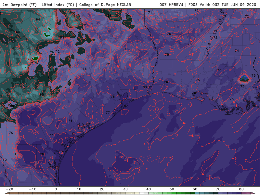
Task: Click the 80 label on the color scale
Action: click(x=241, y=189)
